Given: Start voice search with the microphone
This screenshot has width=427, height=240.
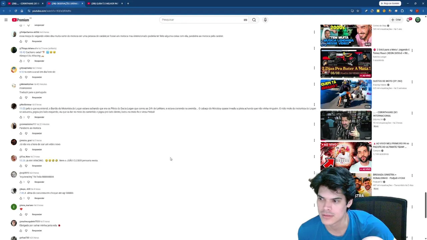Looking at the screenshot, I should (265, 20).
